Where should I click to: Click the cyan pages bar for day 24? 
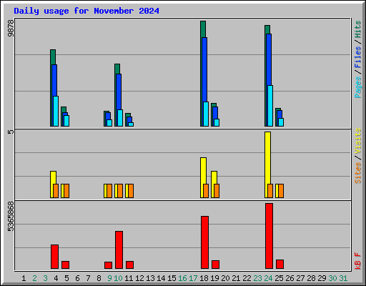(270, 106)
